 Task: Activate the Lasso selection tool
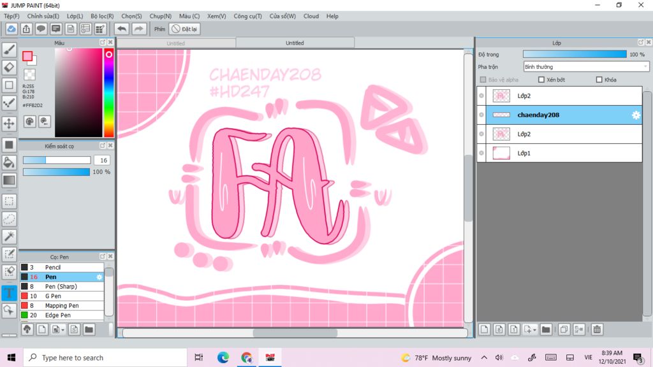[x=9, y=219]
